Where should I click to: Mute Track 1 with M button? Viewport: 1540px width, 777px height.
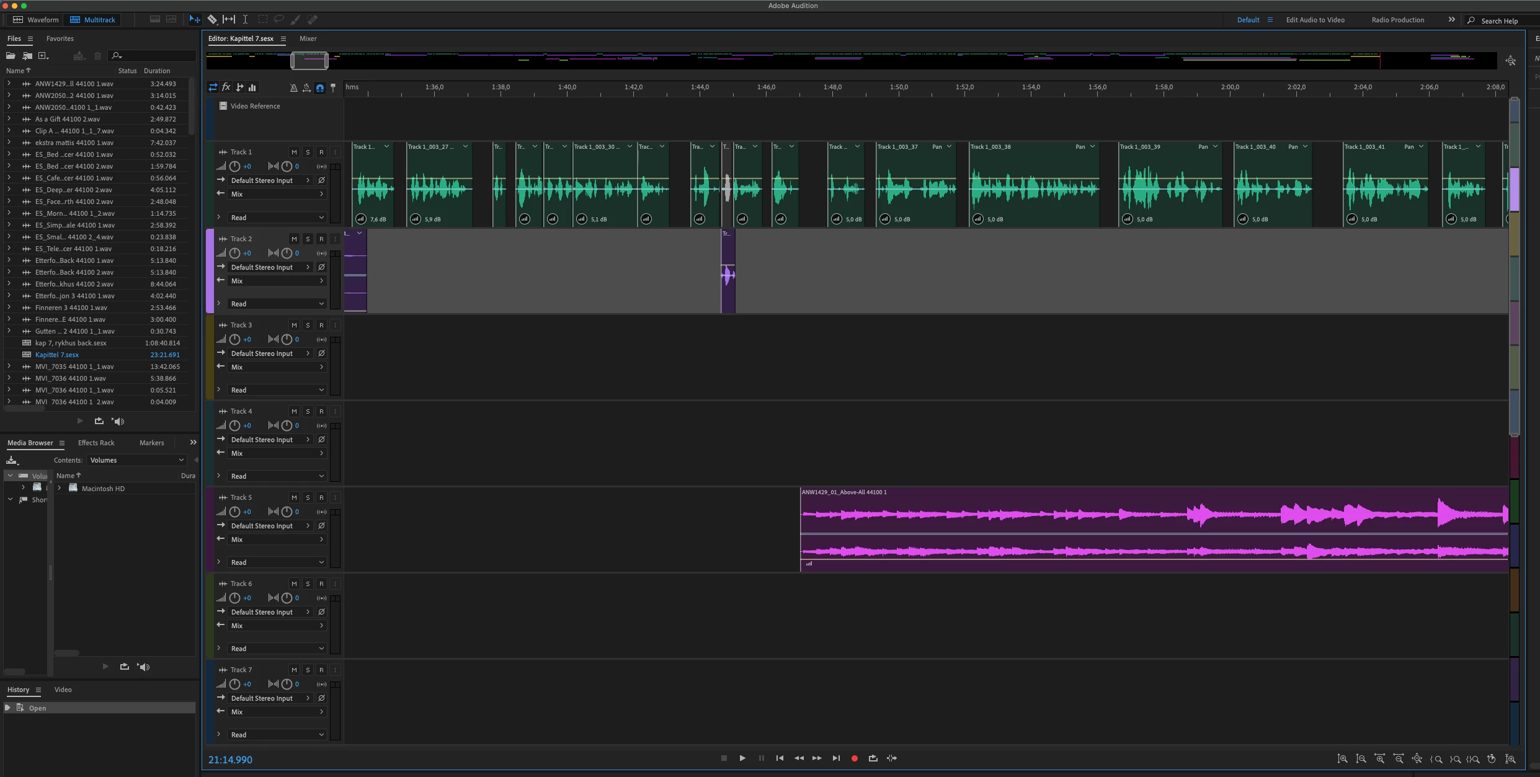tap(294, 152)
